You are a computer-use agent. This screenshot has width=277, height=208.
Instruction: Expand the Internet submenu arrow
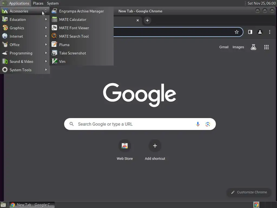[46, 36]
